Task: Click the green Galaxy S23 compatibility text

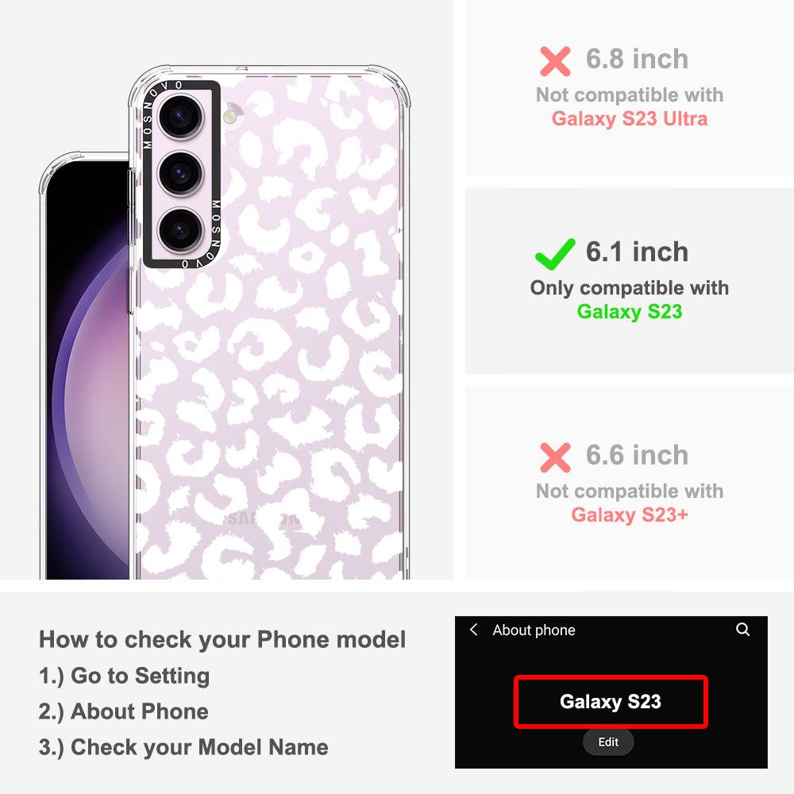Action: [x=630, y=311]
